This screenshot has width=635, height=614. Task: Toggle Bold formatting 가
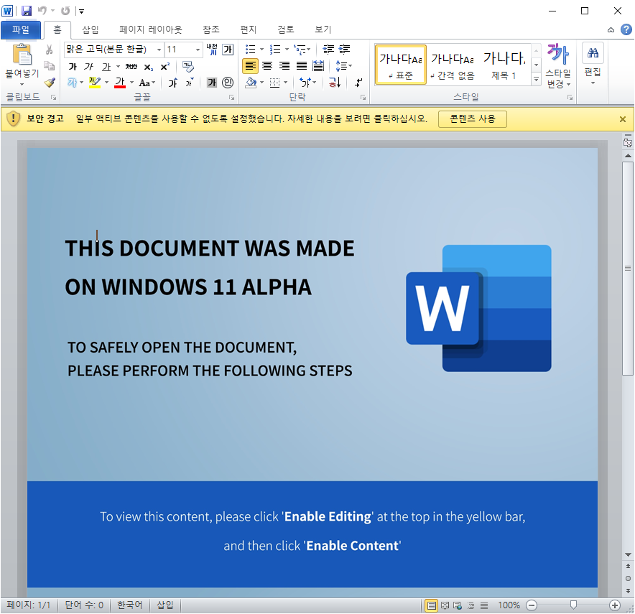[73, 66]
